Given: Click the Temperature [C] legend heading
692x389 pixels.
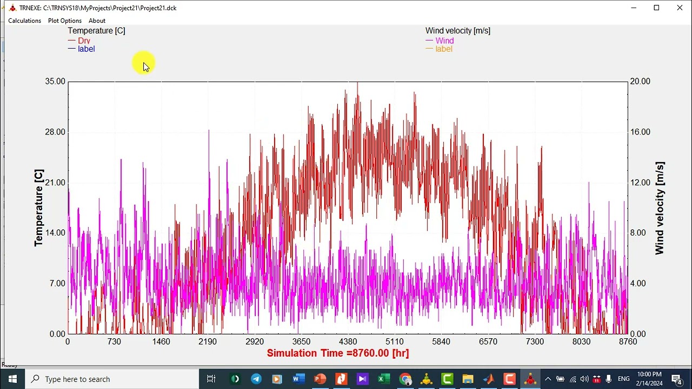Looking at the screenshot, I should tap(96, 31).
